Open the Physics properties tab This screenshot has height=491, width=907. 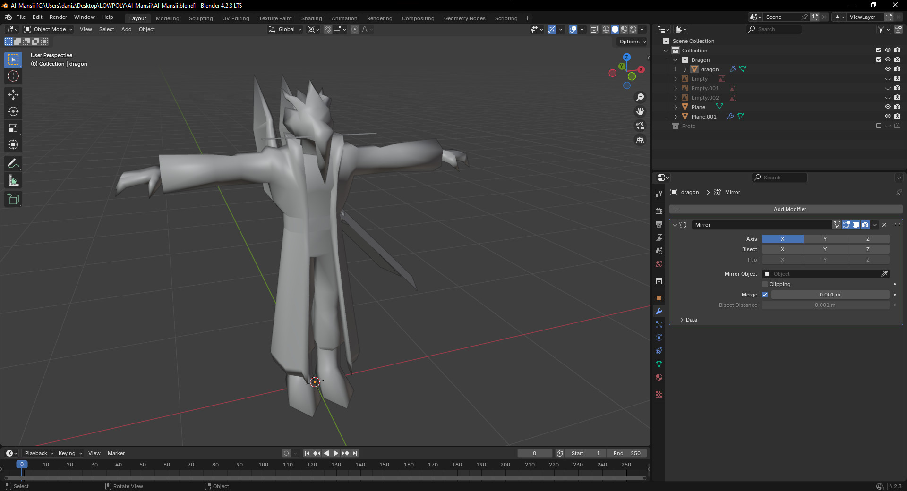[659, 338]
